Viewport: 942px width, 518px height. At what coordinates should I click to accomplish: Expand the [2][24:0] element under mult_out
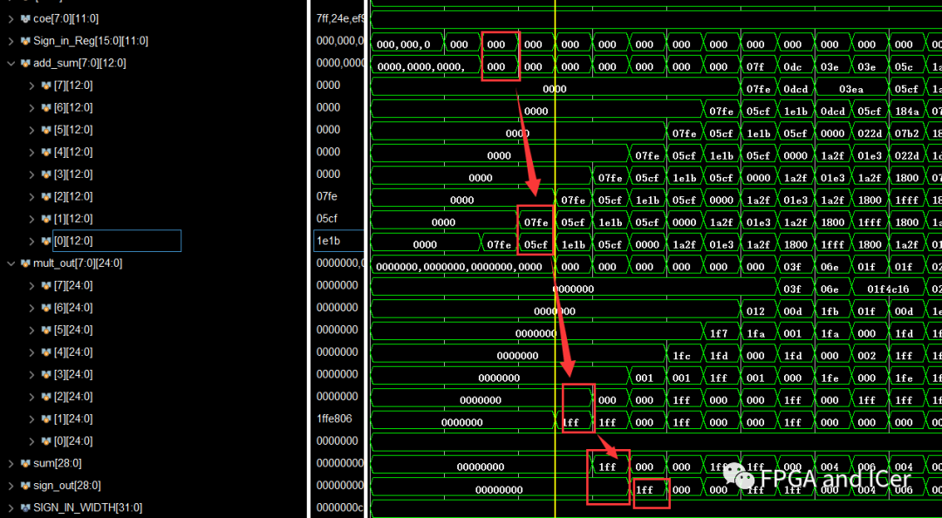[x=32, y=397]
